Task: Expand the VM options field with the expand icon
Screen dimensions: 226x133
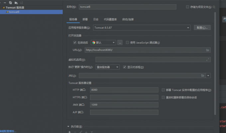Action: [208, 60]
